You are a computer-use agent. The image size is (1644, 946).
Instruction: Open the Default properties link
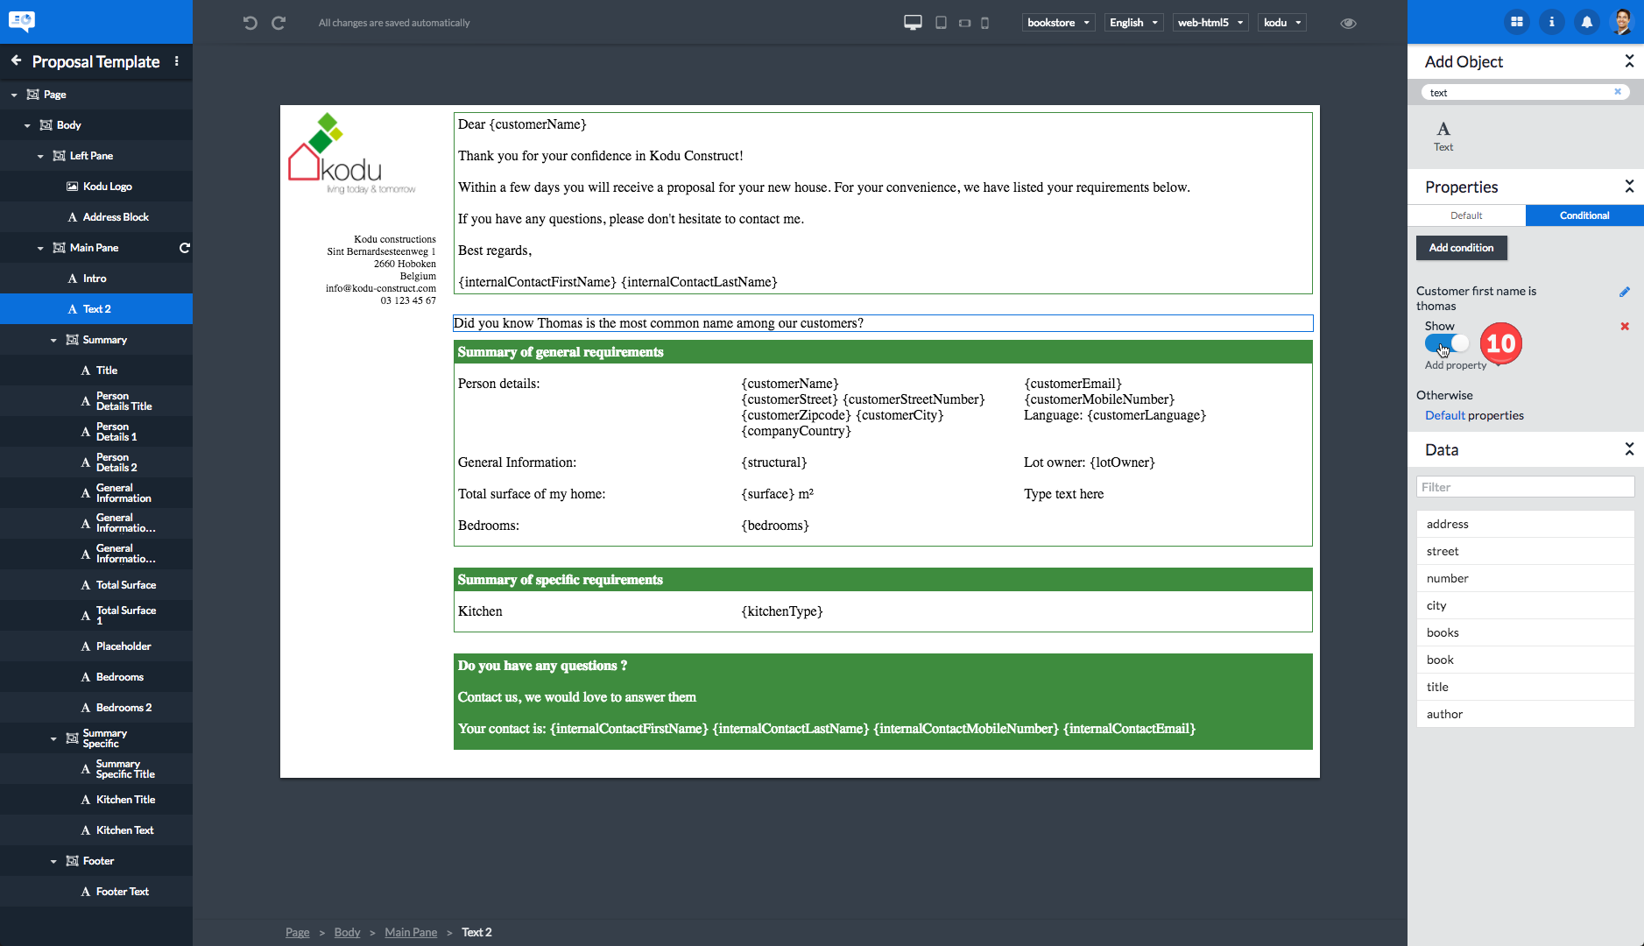1444,415
